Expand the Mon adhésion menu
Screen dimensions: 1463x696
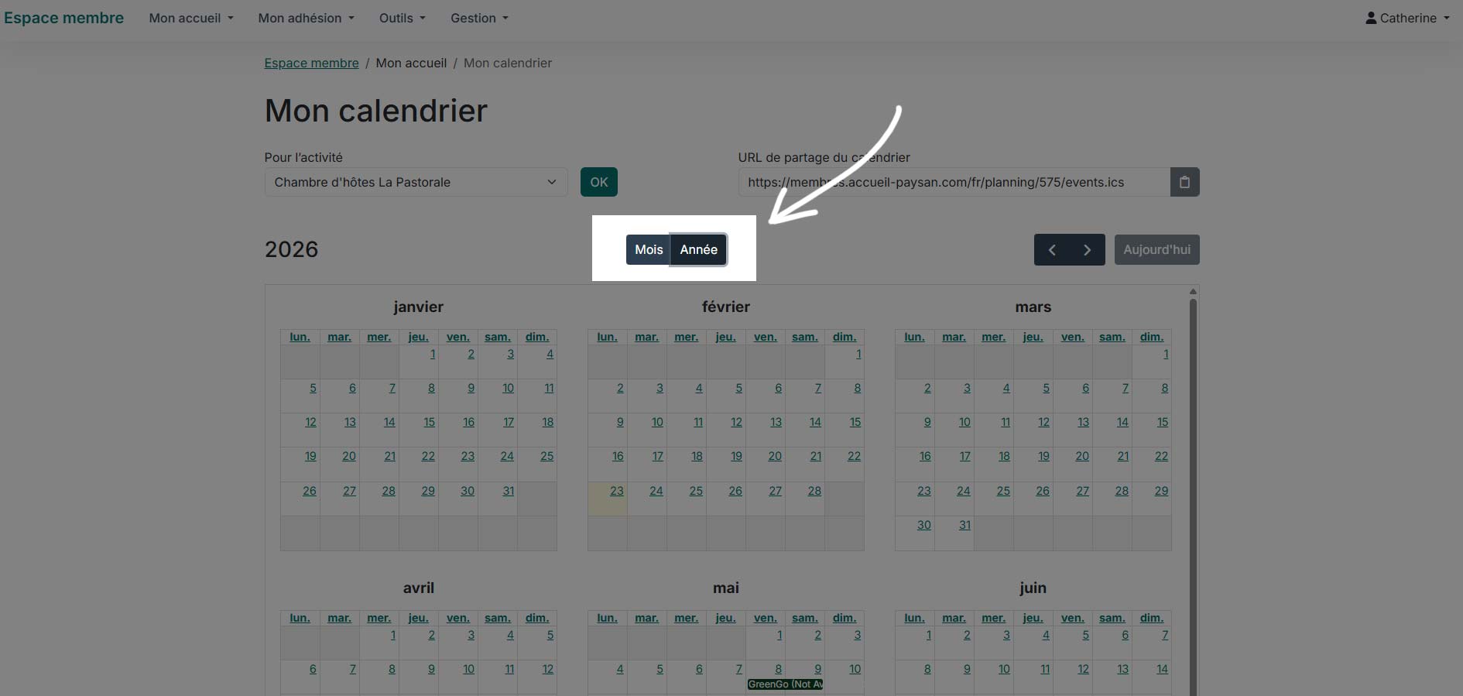coord(306,18)
